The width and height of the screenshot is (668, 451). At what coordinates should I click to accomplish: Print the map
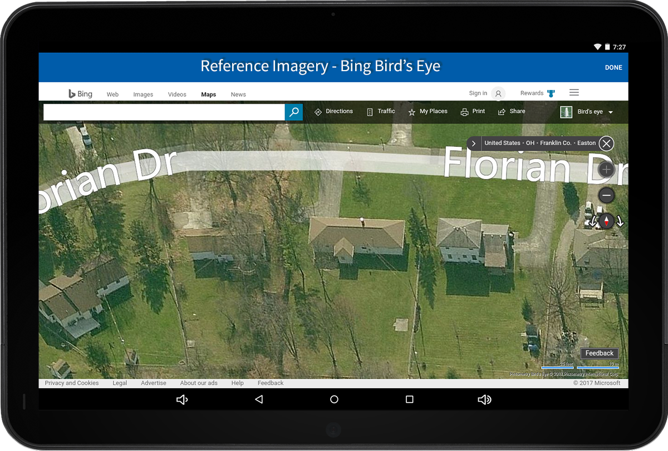[x=473, y=111]
